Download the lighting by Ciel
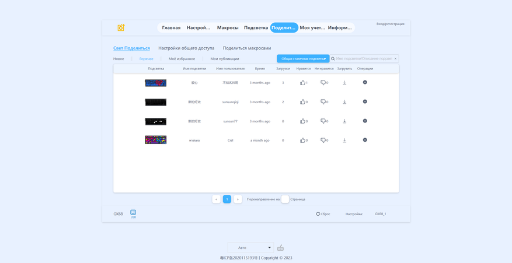This screenshot has width=512, height=263. pos(344,141)
